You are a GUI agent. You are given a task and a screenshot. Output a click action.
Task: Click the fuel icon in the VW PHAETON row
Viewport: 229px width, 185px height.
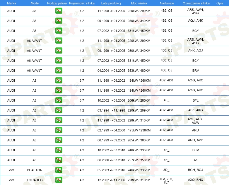(x=59, y=170)
